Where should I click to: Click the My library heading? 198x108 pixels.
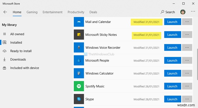coord(9,25)
